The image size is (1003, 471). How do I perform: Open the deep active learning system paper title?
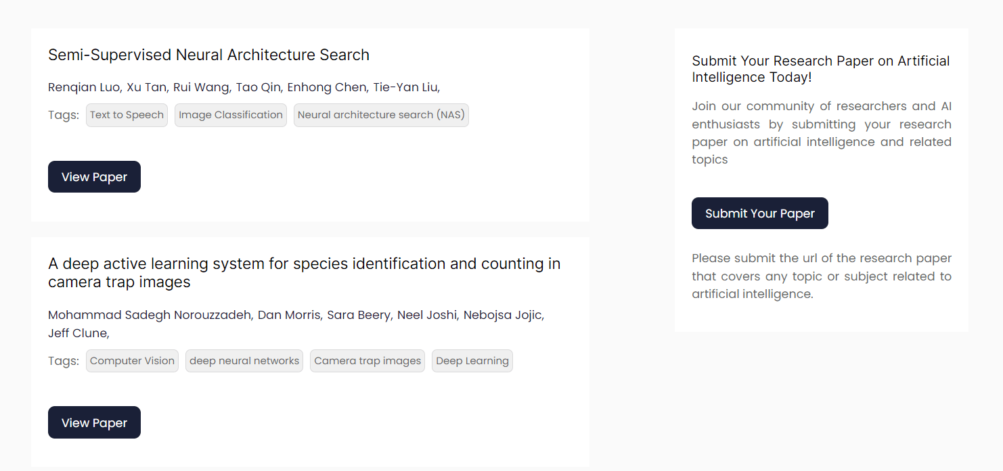coord(305,272)
